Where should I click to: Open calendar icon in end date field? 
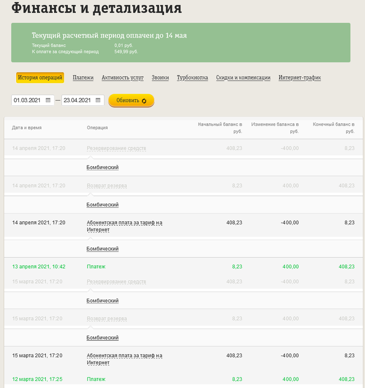coord(99,100)
